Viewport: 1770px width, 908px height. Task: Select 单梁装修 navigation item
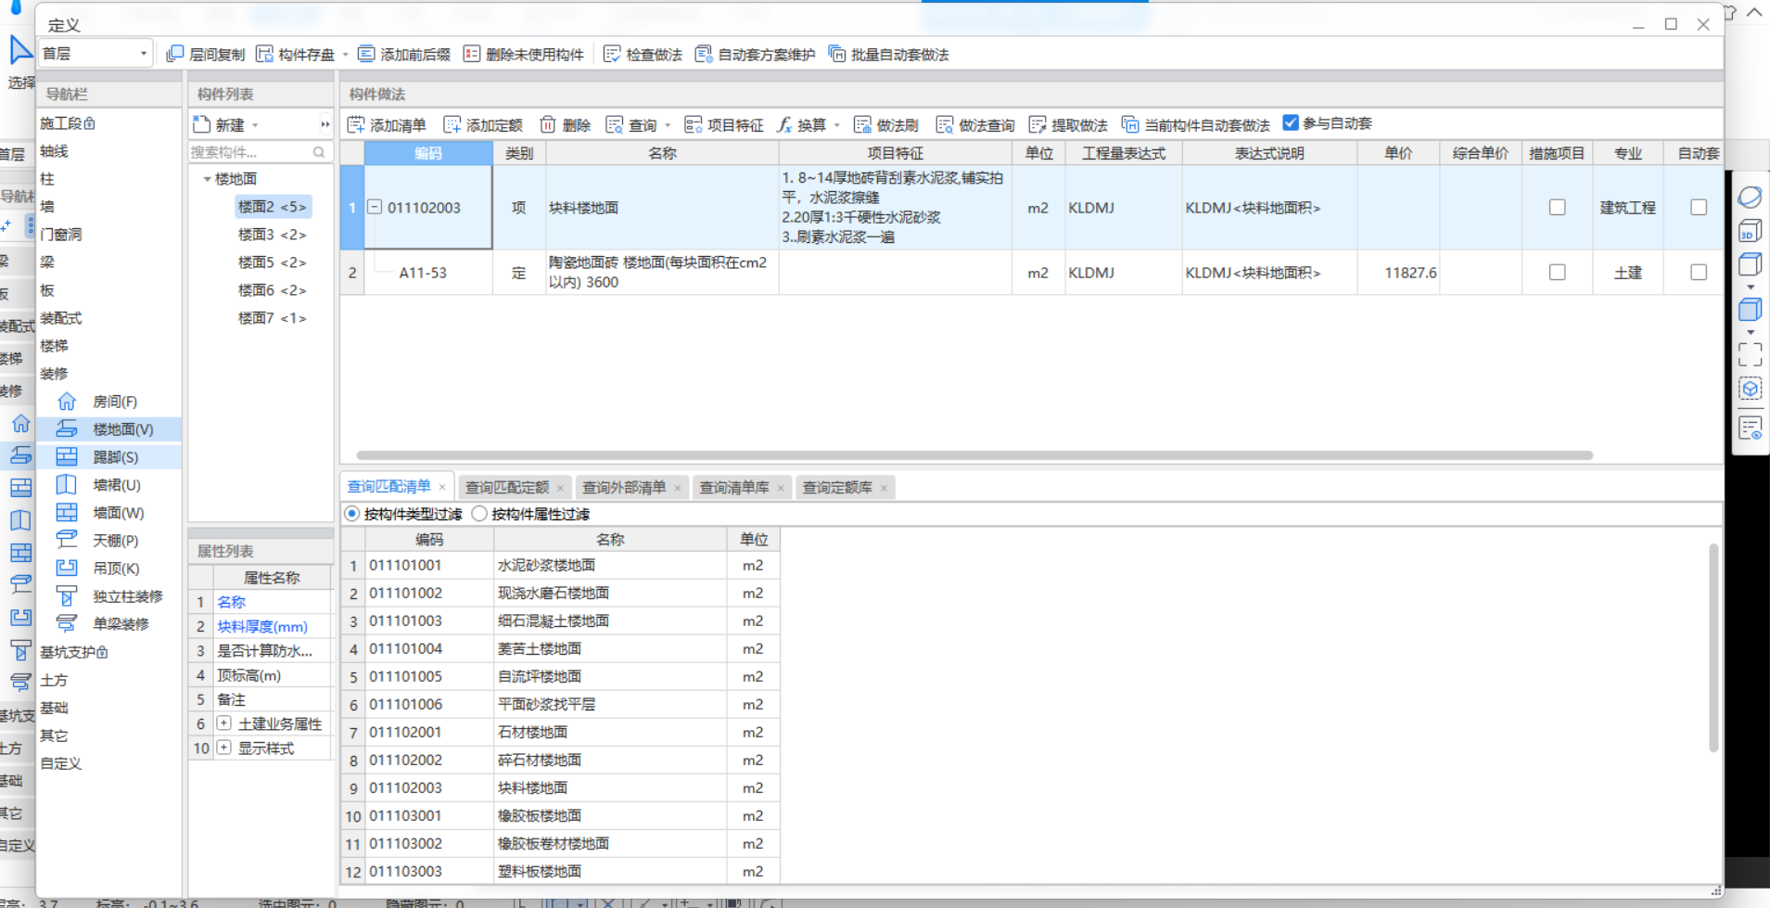109,624
